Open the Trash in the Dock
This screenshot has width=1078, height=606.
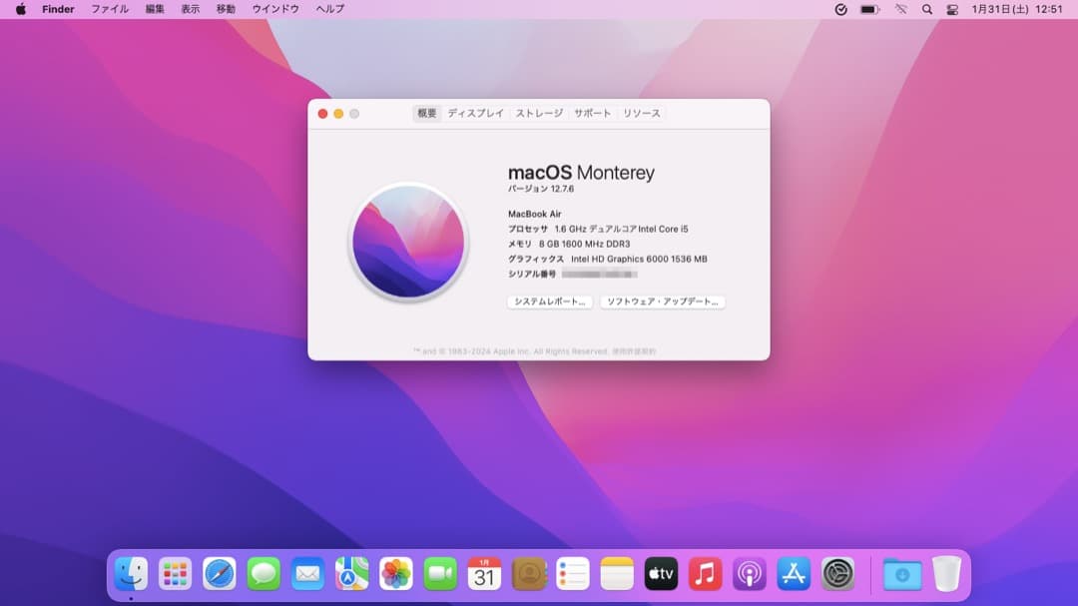point(946,574)
